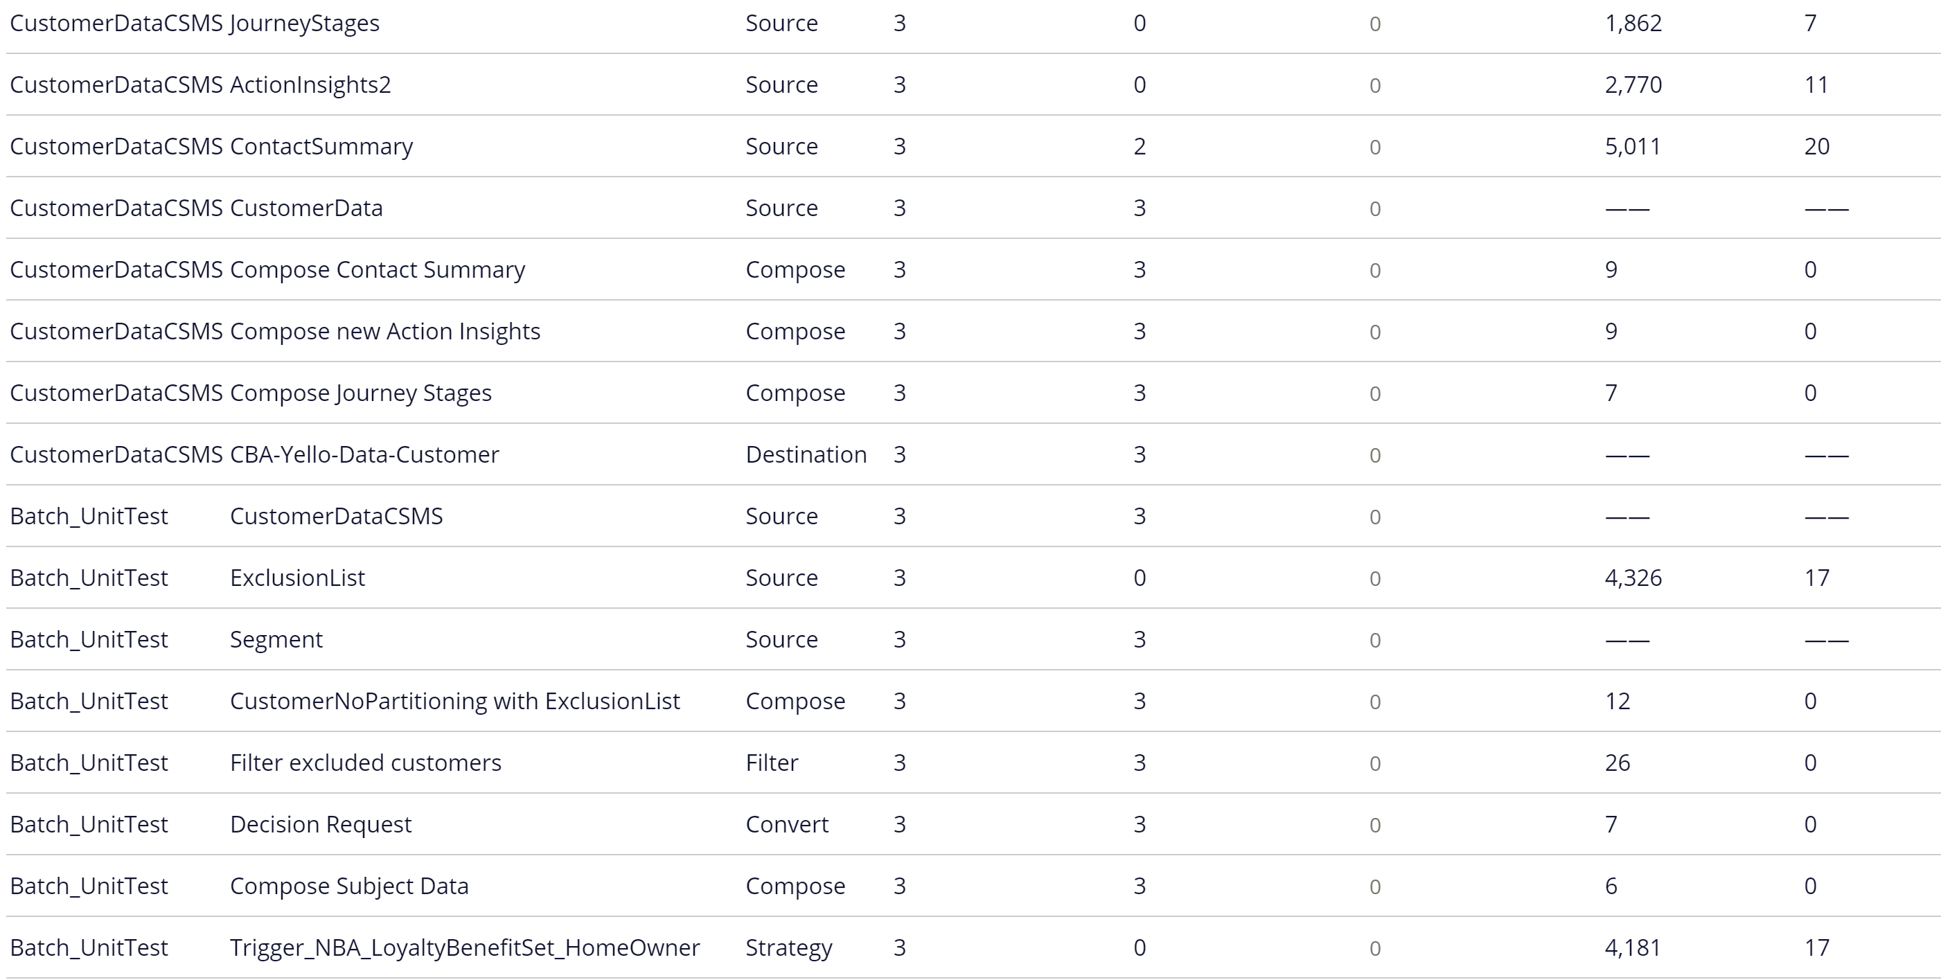
Task: Click Source type in ExclusionList row
Action: (781, 578)
